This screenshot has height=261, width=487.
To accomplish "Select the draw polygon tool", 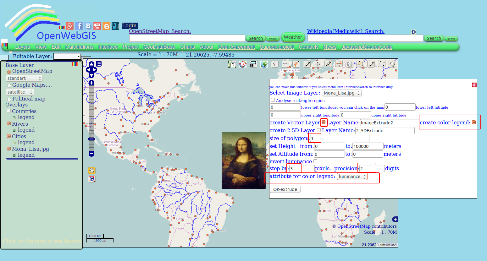I will coord(360,64).
